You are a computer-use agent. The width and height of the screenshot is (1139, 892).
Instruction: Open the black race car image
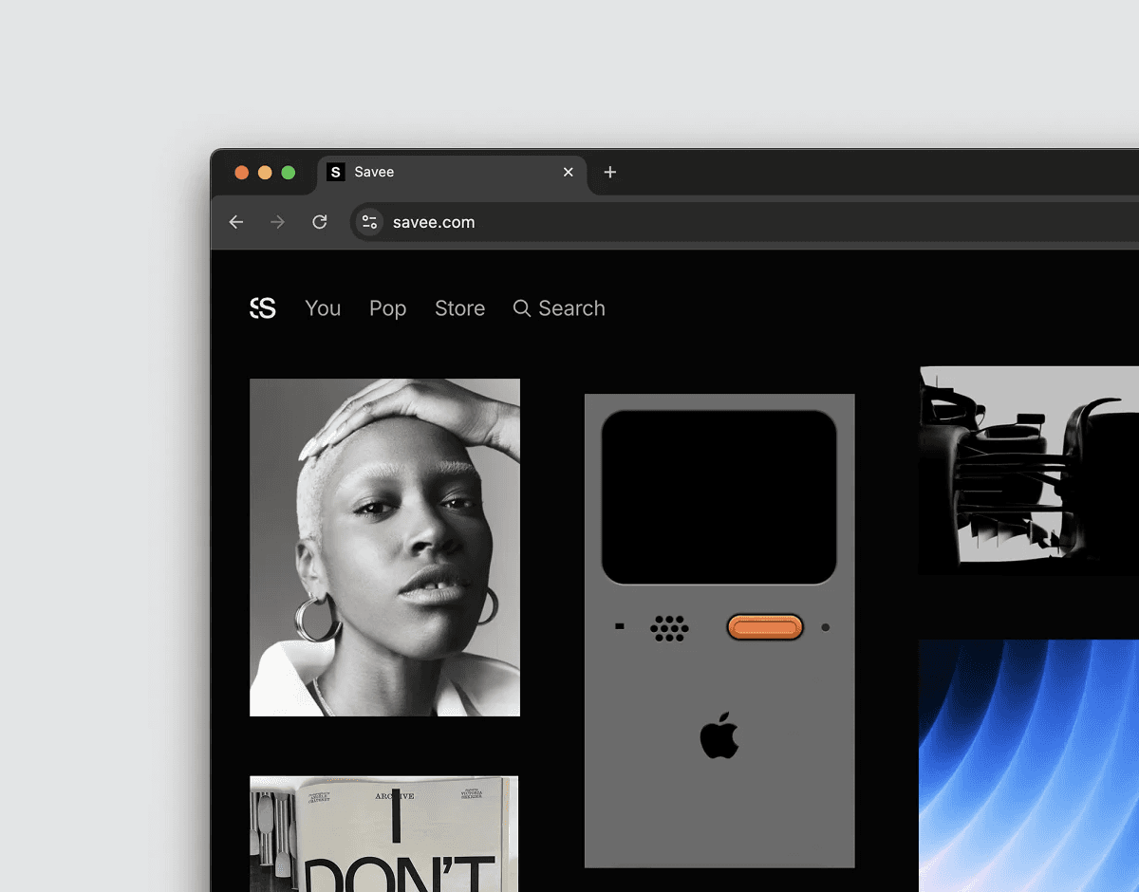coord(1029,471)
